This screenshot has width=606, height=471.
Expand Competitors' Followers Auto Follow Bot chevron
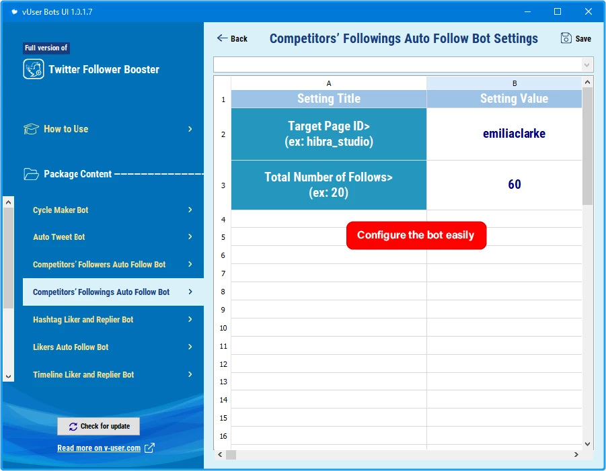[190, 264]
